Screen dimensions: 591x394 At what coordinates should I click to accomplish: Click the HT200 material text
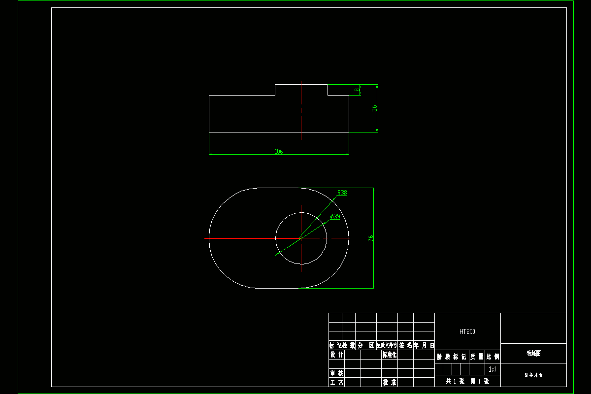tap(467, 331)
